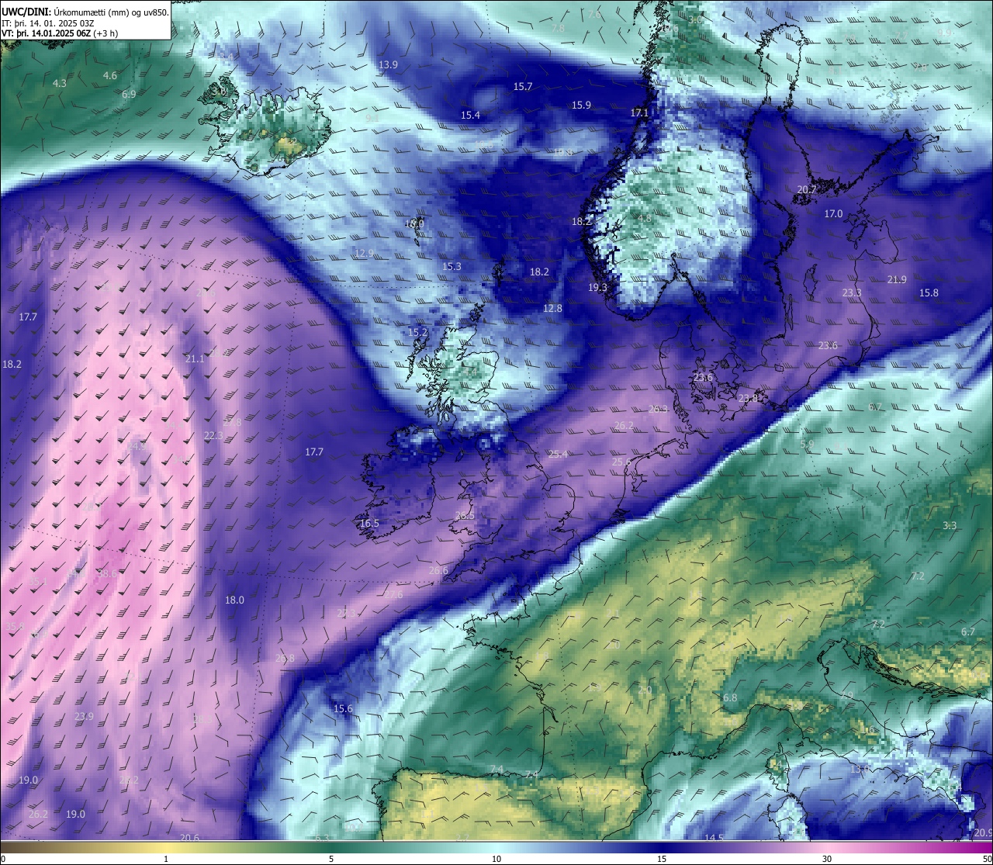The height and width of the screenshot is (865, 993).
Task: Click the colorbar tick label '1'
Action: [x=166, y=858]
